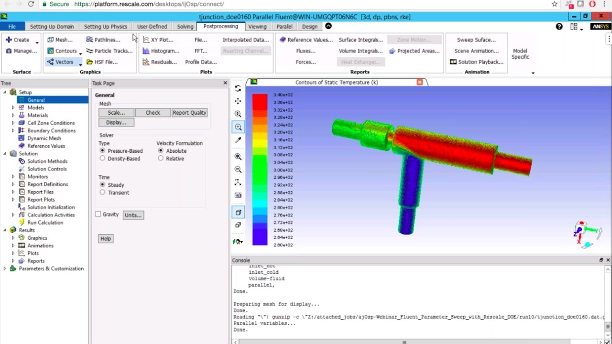Select Steady time option
The image size is (612, 344).
[102, 184]
